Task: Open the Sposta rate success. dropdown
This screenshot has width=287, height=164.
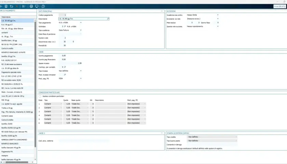Action: (218, 26)
